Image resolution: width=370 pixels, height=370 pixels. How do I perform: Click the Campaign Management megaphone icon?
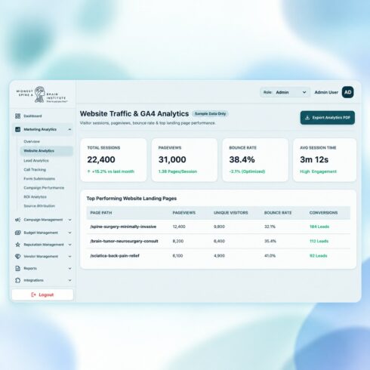[17, 220]
